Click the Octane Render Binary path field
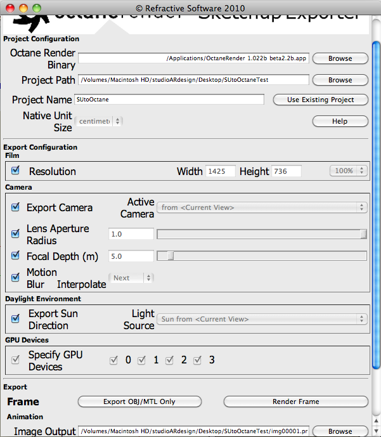The image size is (381, 437). click(x=193, y=58)
